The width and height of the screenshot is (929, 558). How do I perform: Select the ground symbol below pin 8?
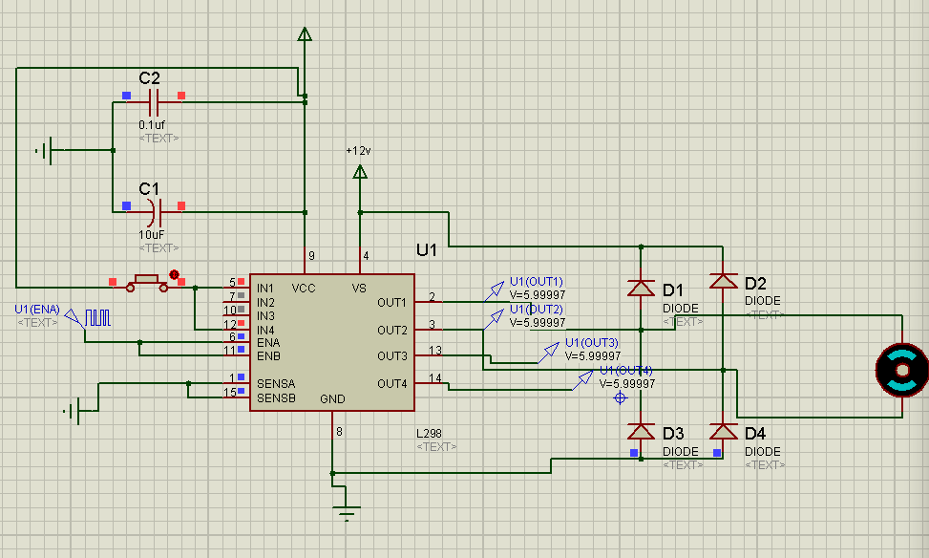point(349,512)
